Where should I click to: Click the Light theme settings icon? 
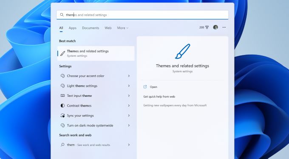[62, 86]
